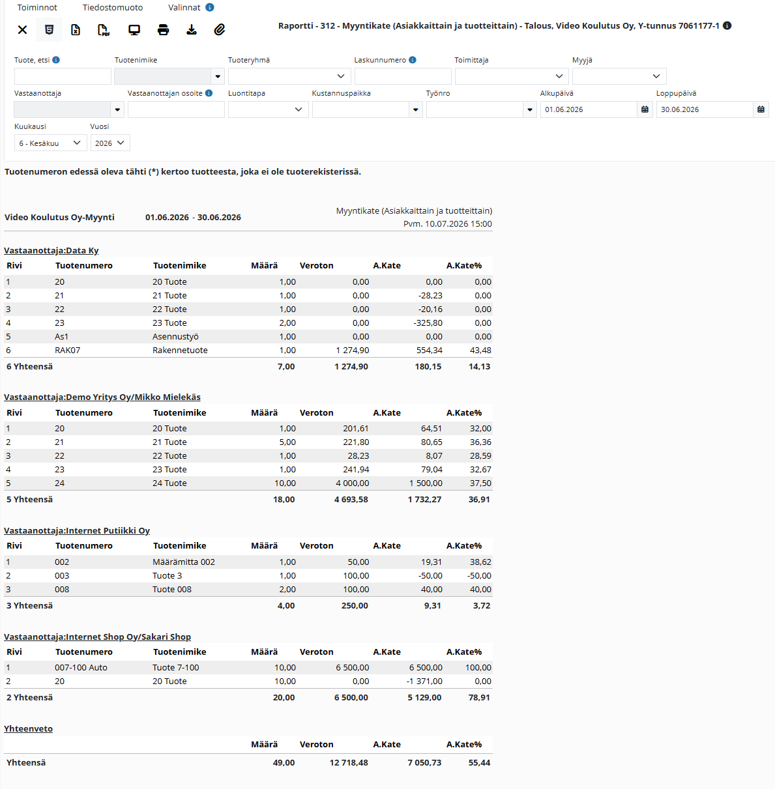Expand the Myyjä dropdown
This screenshot has height=789, width=775.
coord(619,76)
